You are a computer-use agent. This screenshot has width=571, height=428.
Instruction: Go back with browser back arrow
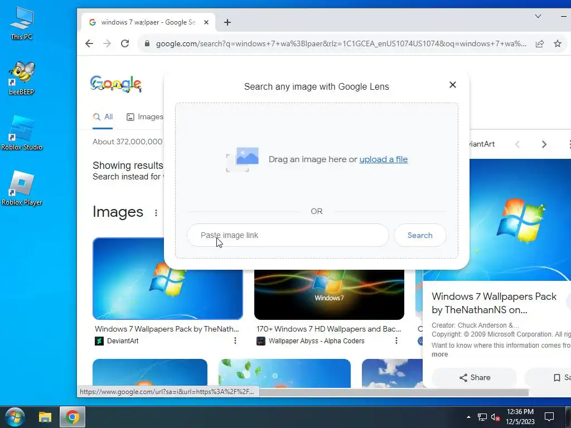(89, 43)
